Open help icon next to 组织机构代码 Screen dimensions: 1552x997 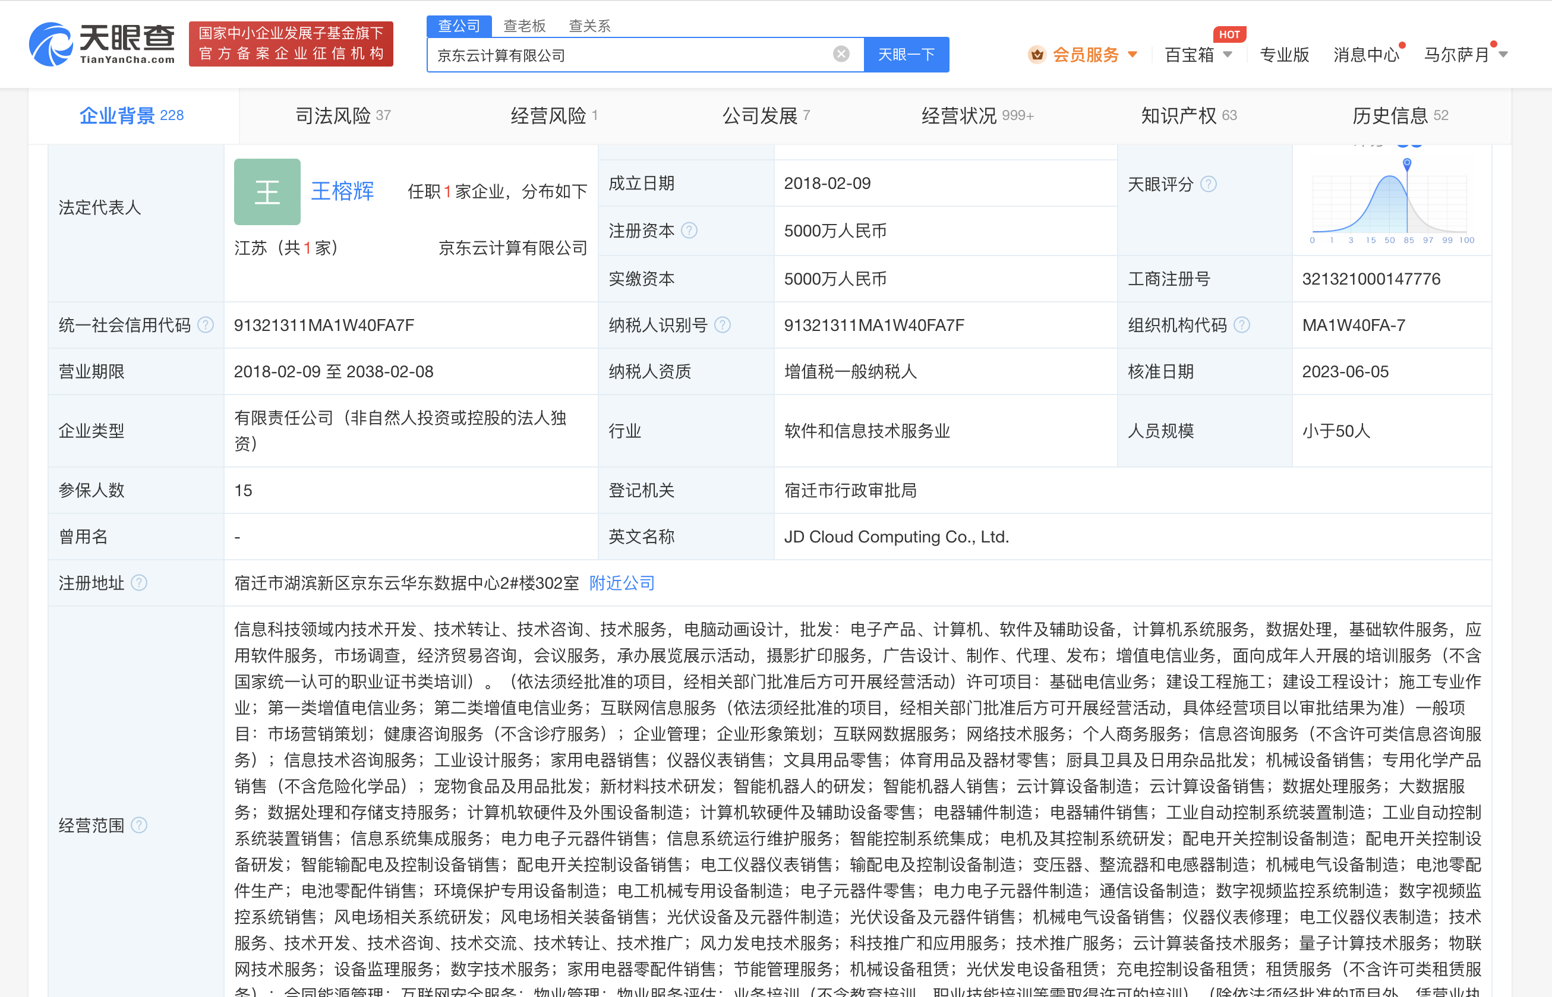coord(1241,325)
